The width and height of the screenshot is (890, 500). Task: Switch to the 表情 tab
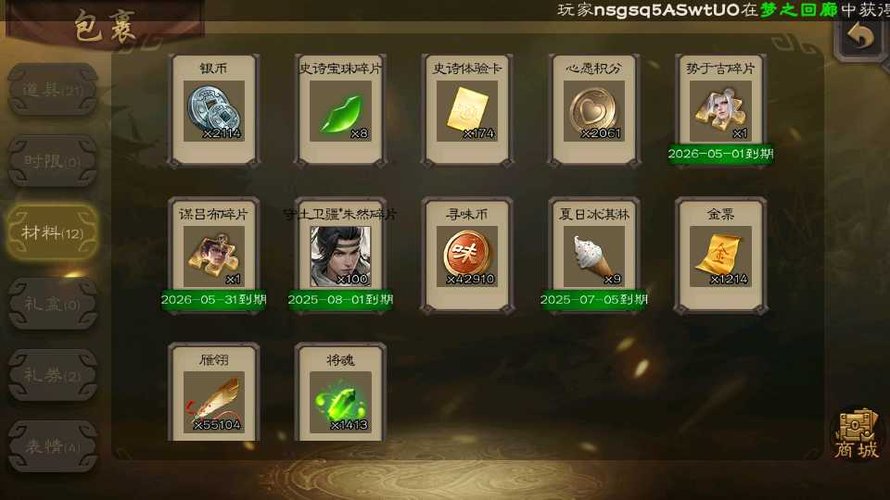pos(52,446)
